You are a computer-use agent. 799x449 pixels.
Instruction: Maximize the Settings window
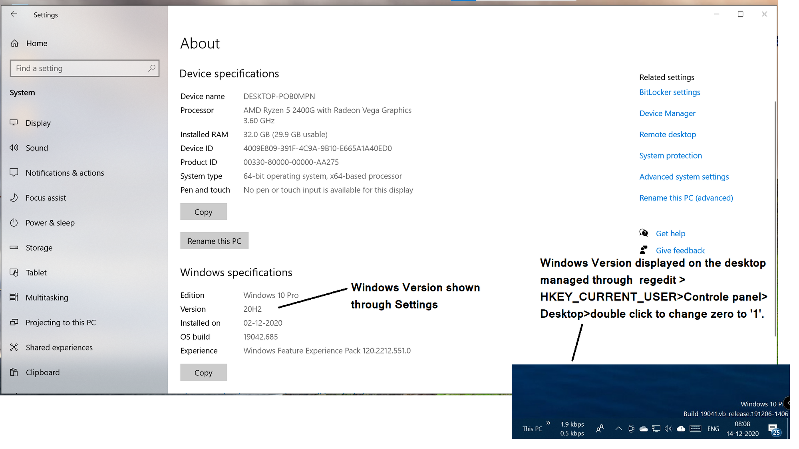(740, 14)
